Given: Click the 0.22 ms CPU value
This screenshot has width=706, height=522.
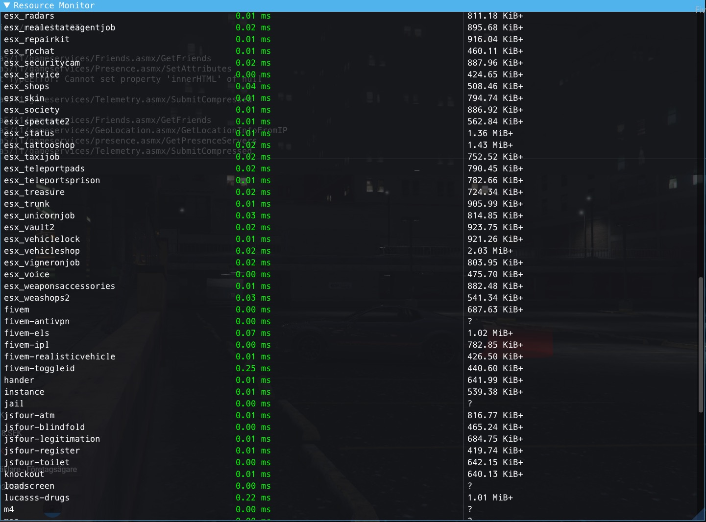Looking at the screenshot, I should click(253, 498).
